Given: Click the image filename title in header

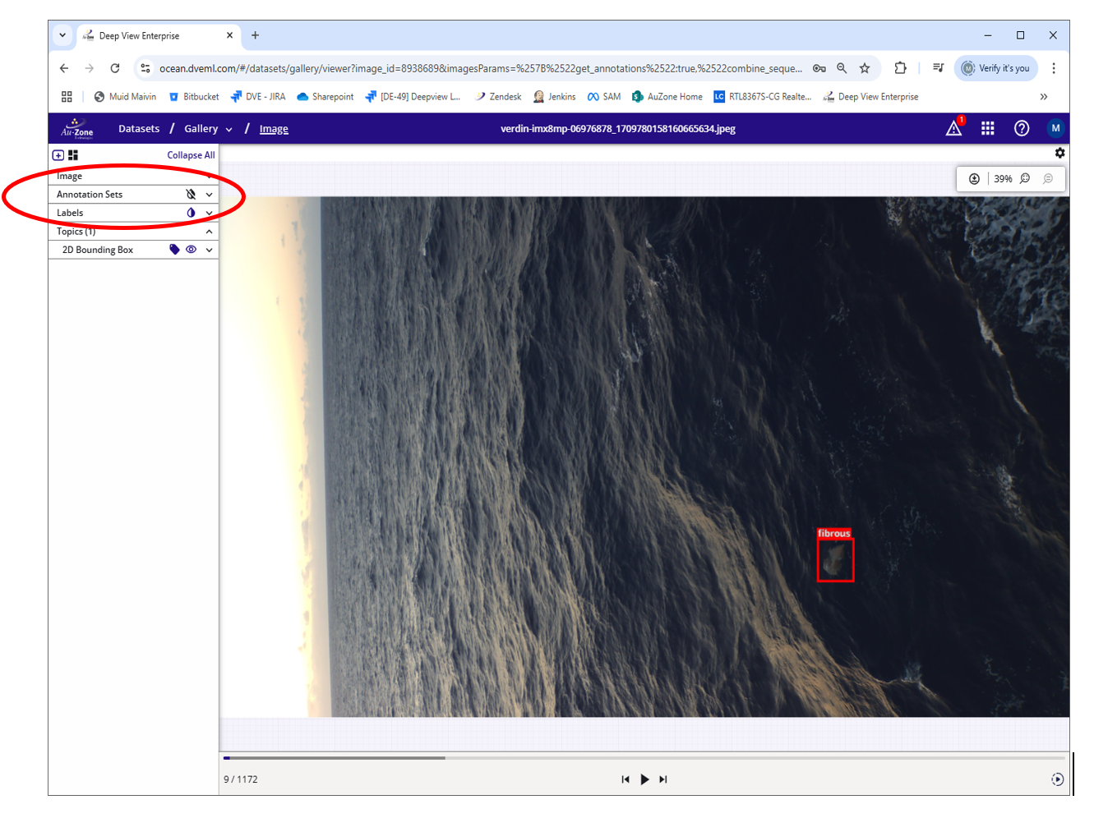Looking at the screenshot, I should click(x=618, y=129).
